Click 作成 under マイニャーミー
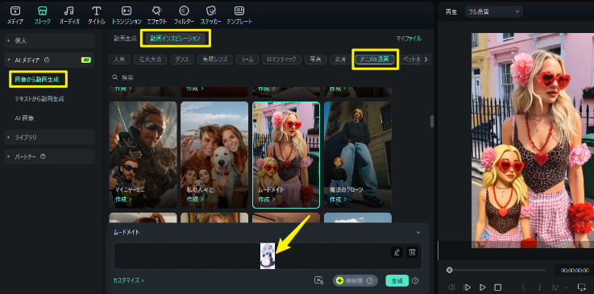The height and width of the screenshot is (294, 594). [123, 199]
